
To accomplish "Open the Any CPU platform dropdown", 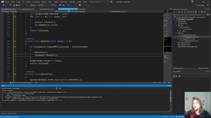I will click(44, 5).
